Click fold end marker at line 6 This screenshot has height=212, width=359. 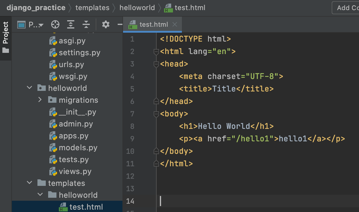coord(156,101)
